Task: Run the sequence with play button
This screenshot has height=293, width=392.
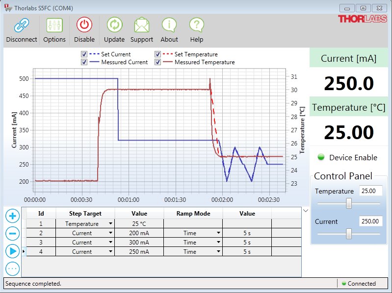Action: [x=13, y=251]
